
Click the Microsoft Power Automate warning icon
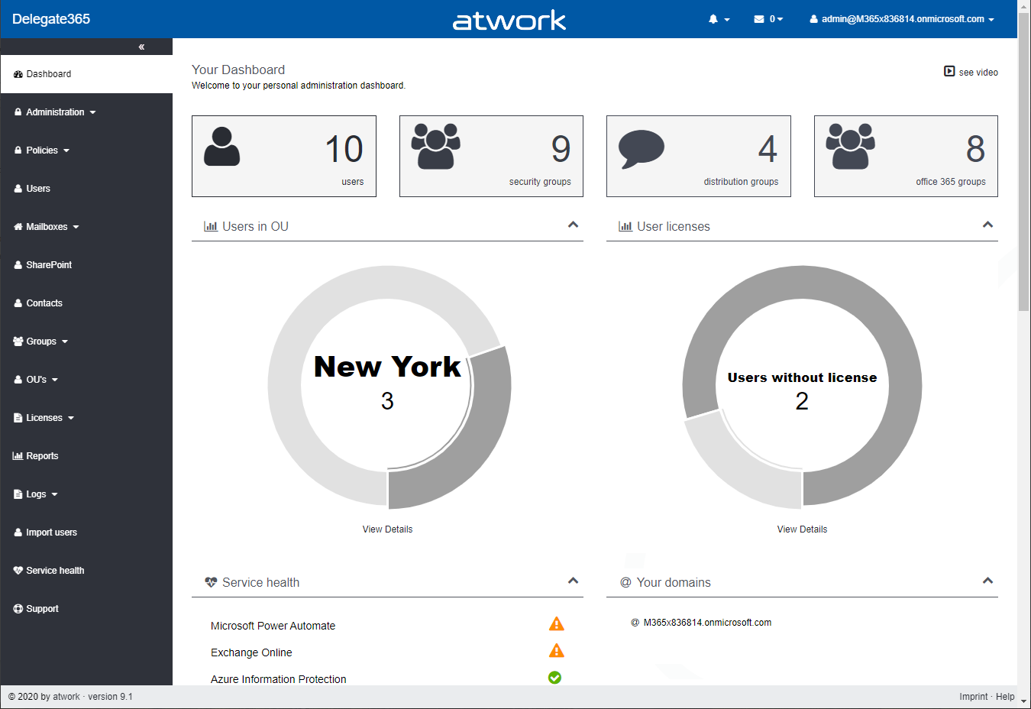(556, 624)
